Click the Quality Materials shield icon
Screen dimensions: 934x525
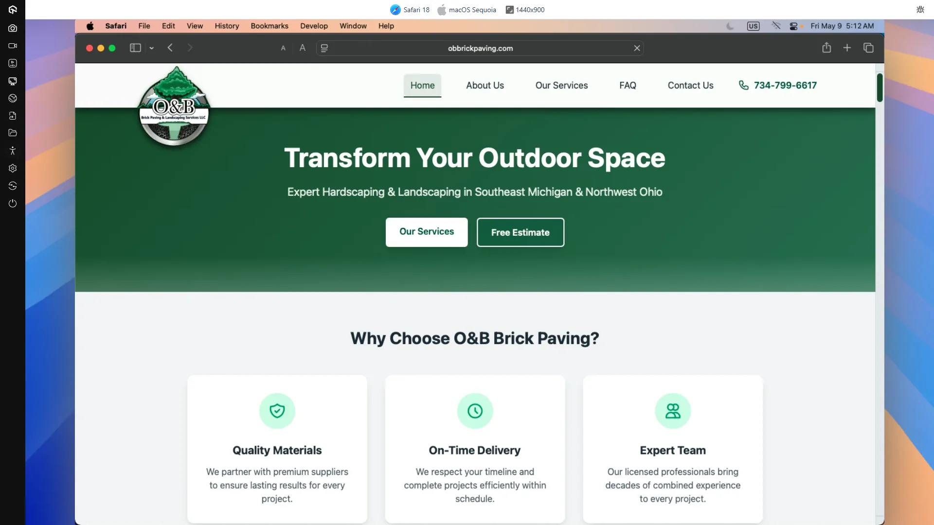277,411
